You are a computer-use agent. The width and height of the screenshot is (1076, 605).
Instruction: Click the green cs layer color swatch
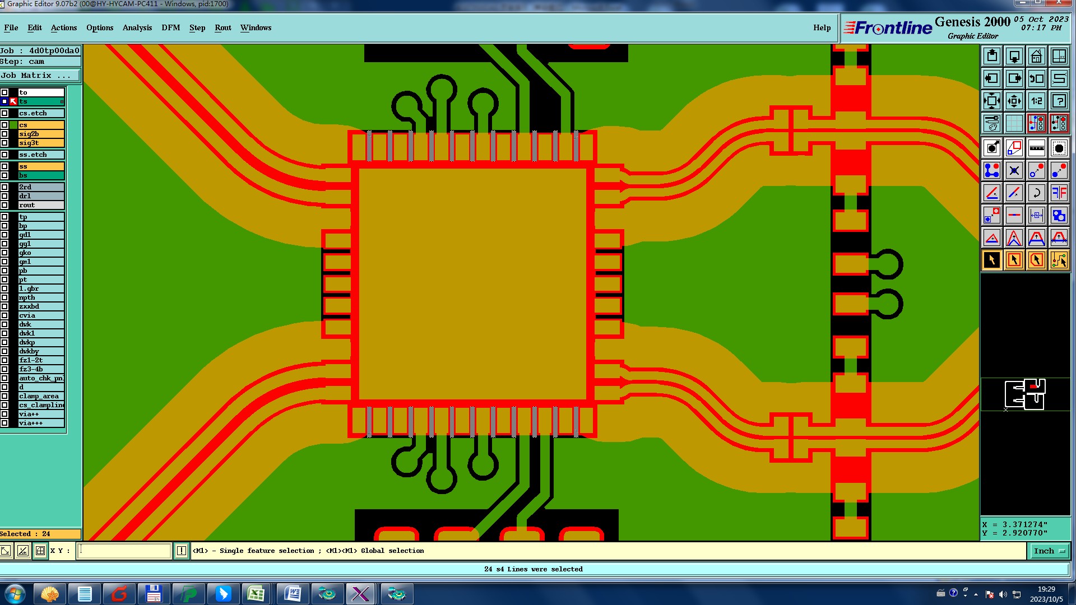[13, 125]
